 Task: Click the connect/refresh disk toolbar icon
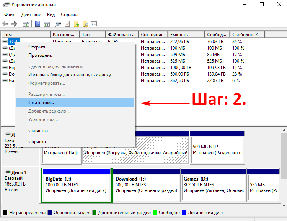(59, 24)
